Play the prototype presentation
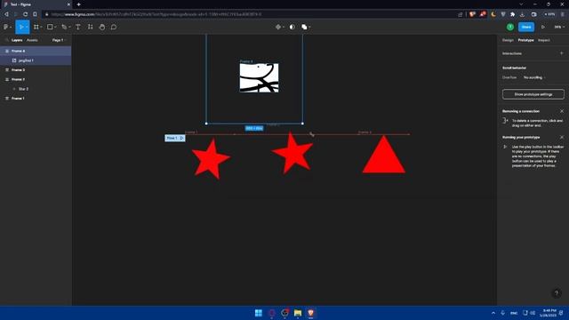The image size is (569, 320). (x=543, y=27)
